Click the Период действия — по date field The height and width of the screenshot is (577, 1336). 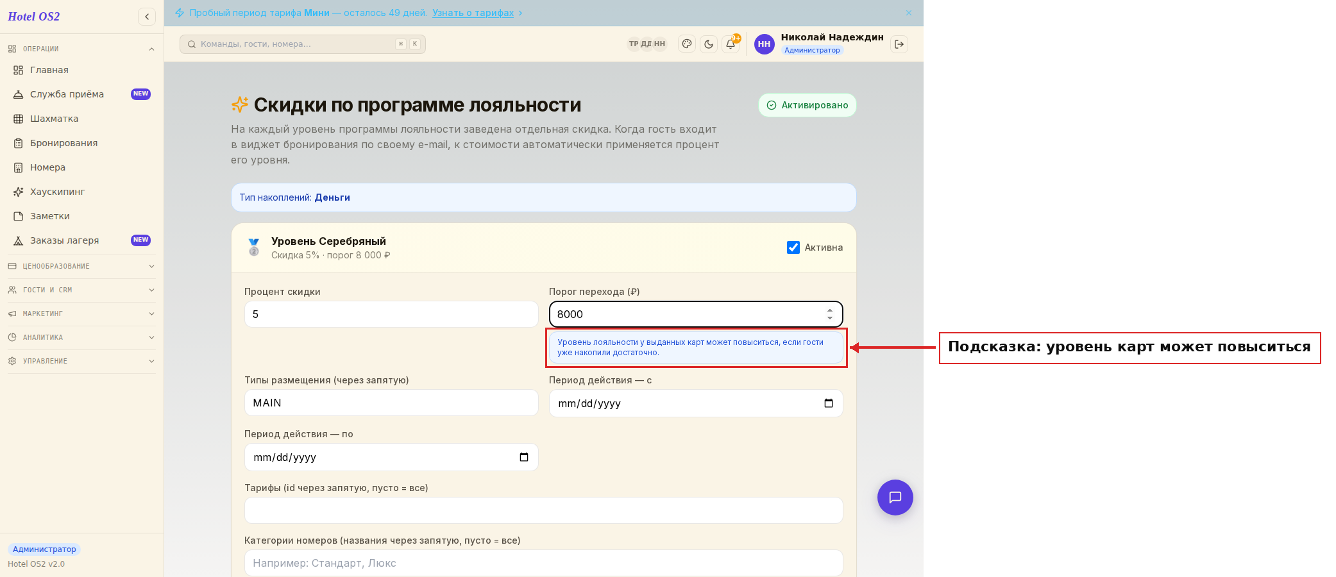(391, 457)
